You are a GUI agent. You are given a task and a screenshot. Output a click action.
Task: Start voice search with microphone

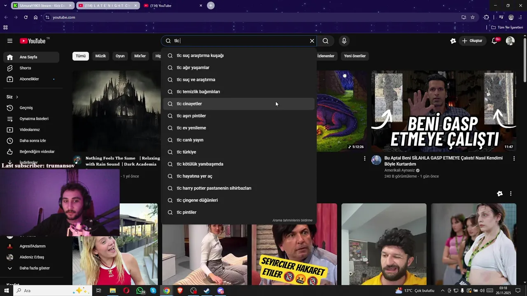(x=344, y=41)
